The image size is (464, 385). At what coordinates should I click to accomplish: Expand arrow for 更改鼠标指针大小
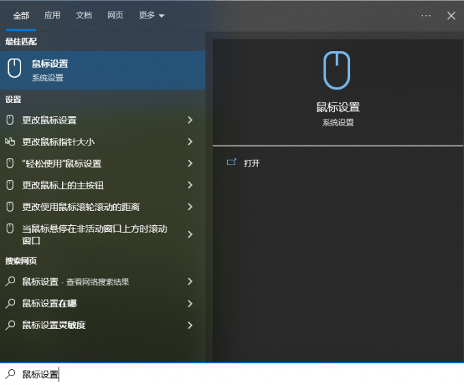click(190, 142)
